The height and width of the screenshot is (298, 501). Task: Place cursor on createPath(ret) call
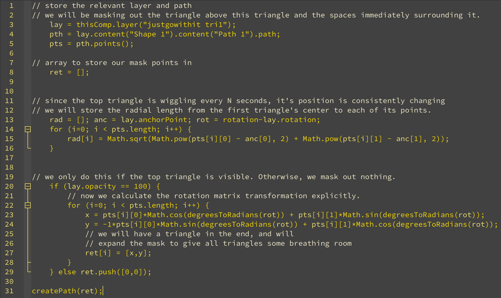coord(67,291)
